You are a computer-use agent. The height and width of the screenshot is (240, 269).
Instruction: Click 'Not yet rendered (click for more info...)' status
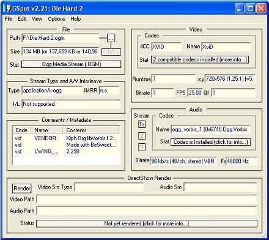tap(147, 223)
